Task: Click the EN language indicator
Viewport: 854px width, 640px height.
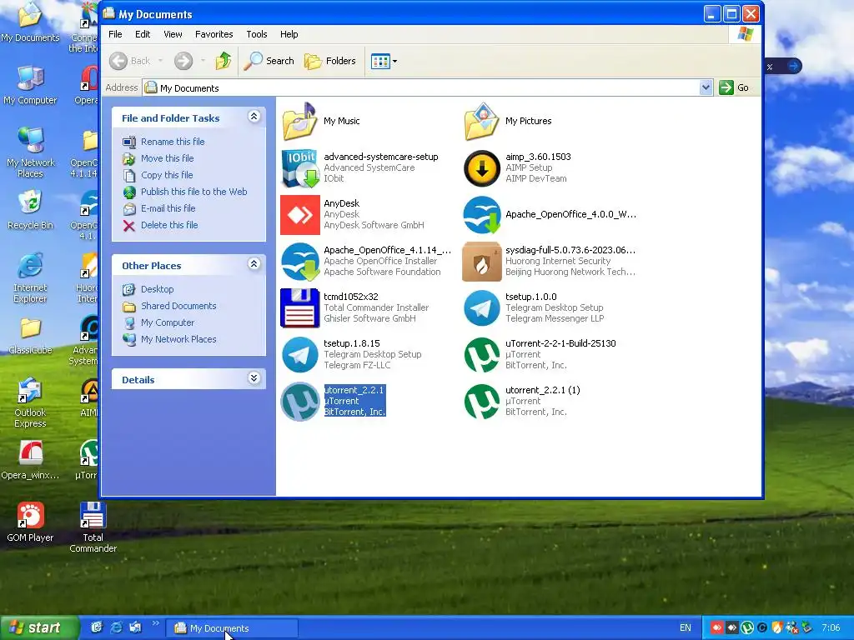Action: click(686, 628)
